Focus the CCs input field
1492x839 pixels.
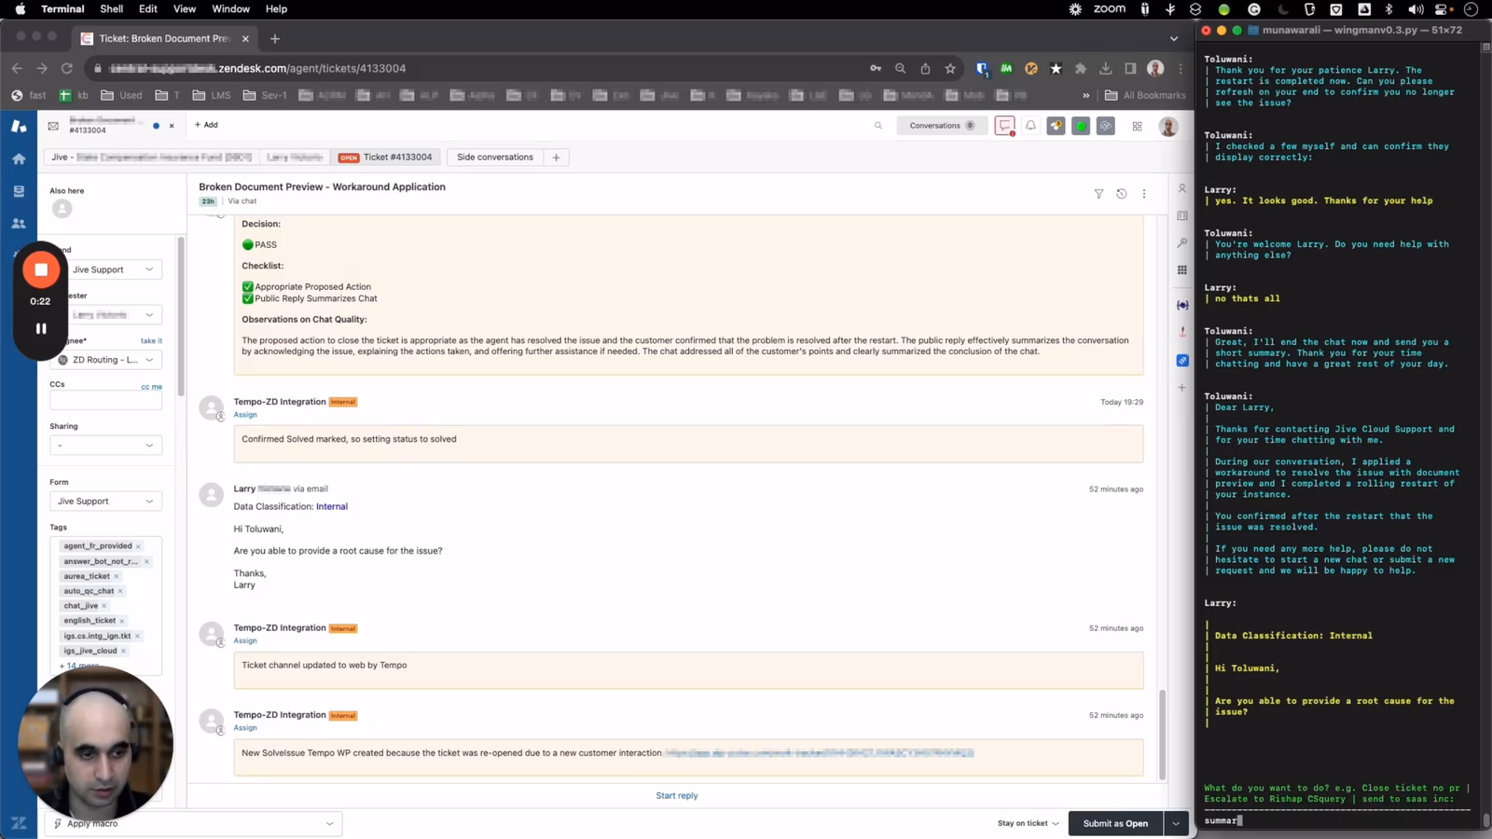point(105,401)
